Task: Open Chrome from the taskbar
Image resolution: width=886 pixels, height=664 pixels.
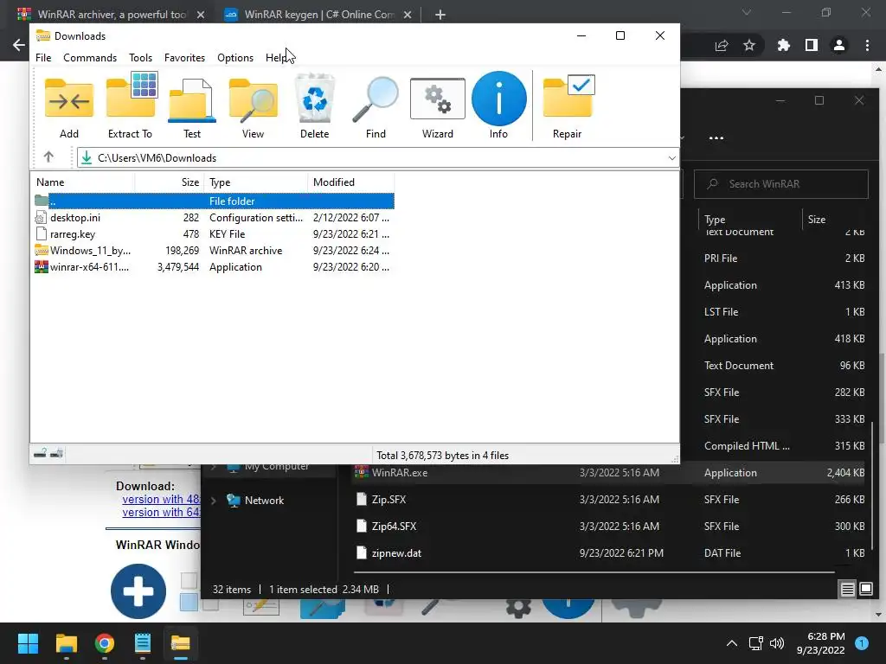Action: pos(105,643)
